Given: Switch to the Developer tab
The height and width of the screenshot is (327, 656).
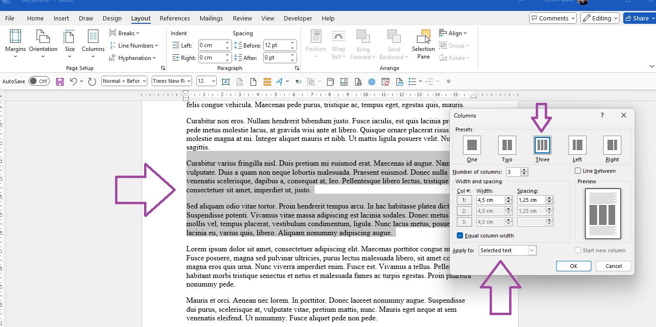Looking at the screenshot, I should point(298,18).
